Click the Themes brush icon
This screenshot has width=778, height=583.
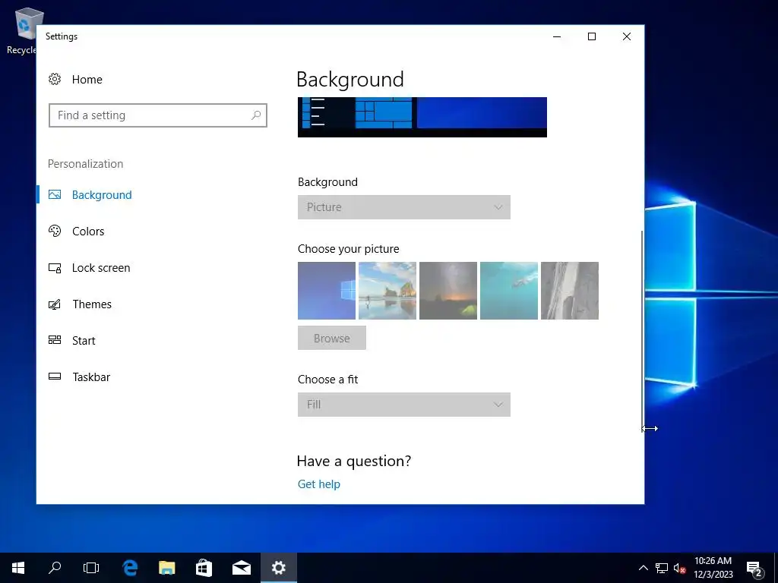55,304
